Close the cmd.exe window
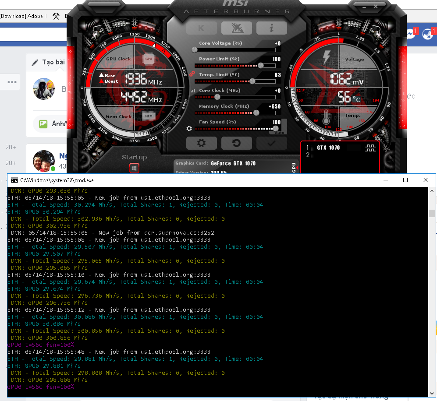The image size is (437, 401). pos(426,180)
